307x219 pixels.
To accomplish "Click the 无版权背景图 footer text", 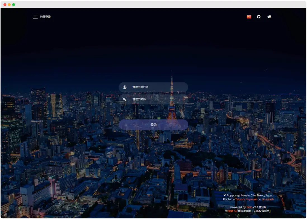I will pyautogui.click(x=262, y=211).
